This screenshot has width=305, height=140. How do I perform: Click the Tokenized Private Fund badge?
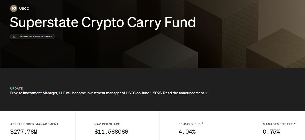click(x=32, y=37)
